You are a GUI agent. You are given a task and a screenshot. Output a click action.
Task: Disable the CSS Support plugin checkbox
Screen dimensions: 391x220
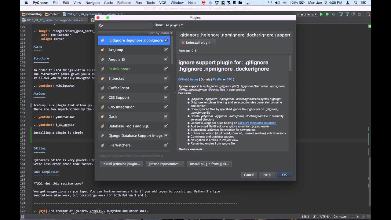click(x=166, y=97)
